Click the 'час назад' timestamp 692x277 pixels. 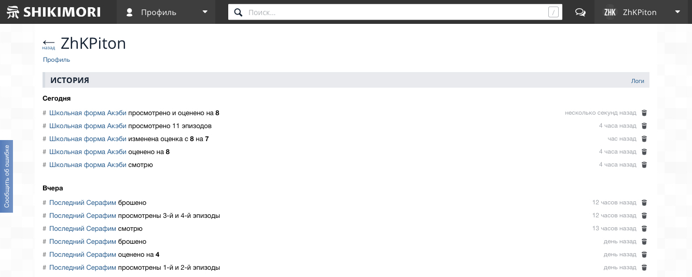tap(622, 138)
